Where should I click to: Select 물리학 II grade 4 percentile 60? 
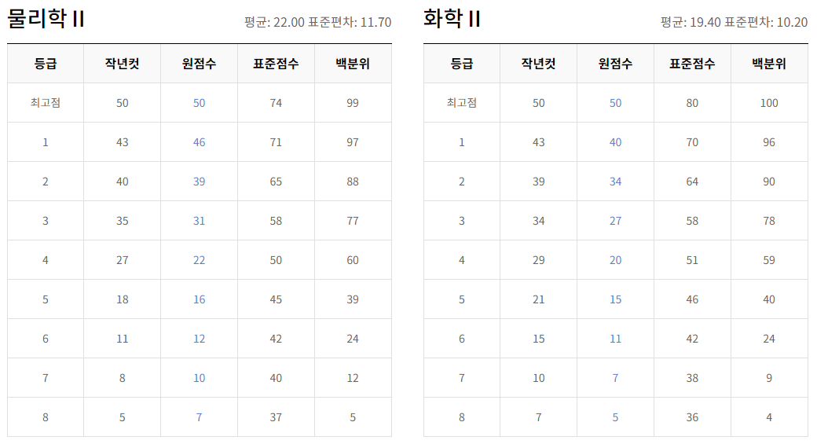pyautogui.click(x=353, y=260)
